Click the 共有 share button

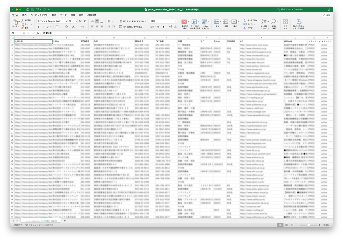327,15
